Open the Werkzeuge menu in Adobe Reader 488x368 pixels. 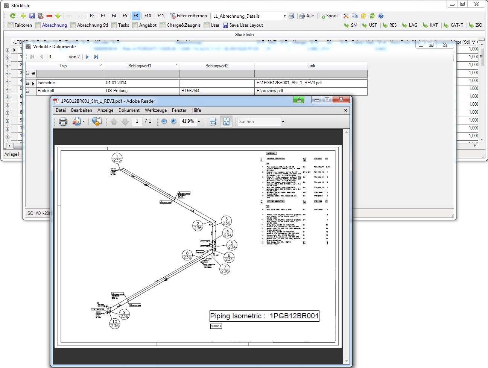coord(156,110)
